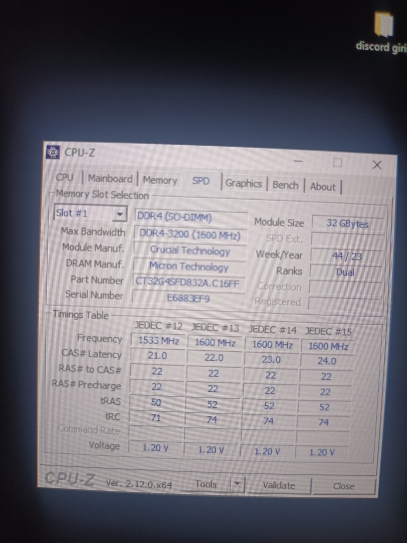Click the CPU-Z logo in title bar

click(x=52, y=152)
